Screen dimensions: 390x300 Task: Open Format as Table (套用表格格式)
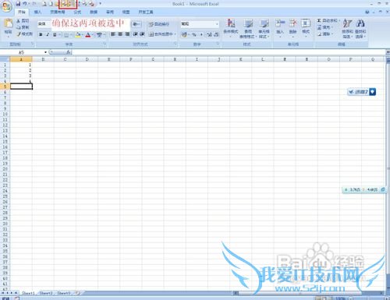[x=248, y=28]
